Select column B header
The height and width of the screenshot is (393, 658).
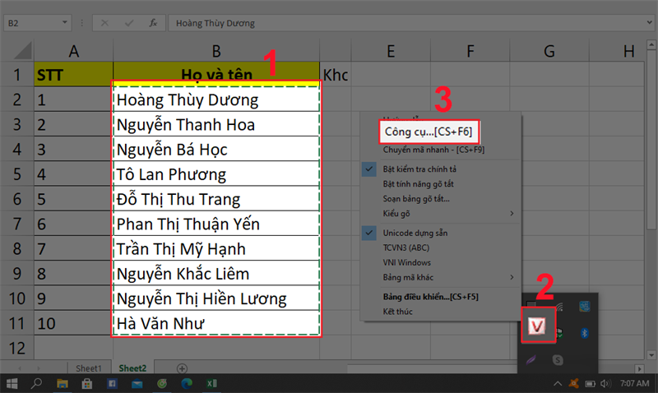tap(216, 51)
